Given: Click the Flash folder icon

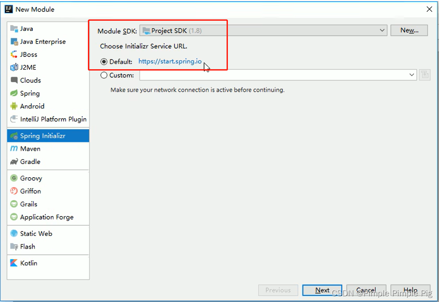Looking at the screenshot, I should click(14, 246).
